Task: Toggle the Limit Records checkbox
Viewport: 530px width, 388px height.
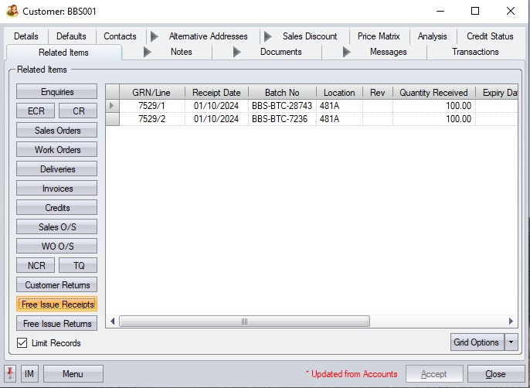Action: pos(22,343)
